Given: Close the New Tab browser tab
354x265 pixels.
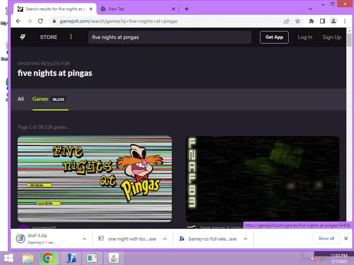Looking at the screenshot, I should coord(174,9).
